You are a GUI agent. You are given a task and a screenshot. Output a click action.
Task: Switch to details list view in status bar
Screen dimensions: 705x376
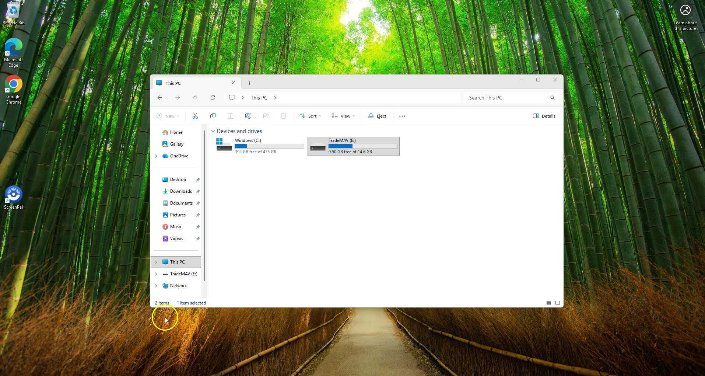(548, 303)
